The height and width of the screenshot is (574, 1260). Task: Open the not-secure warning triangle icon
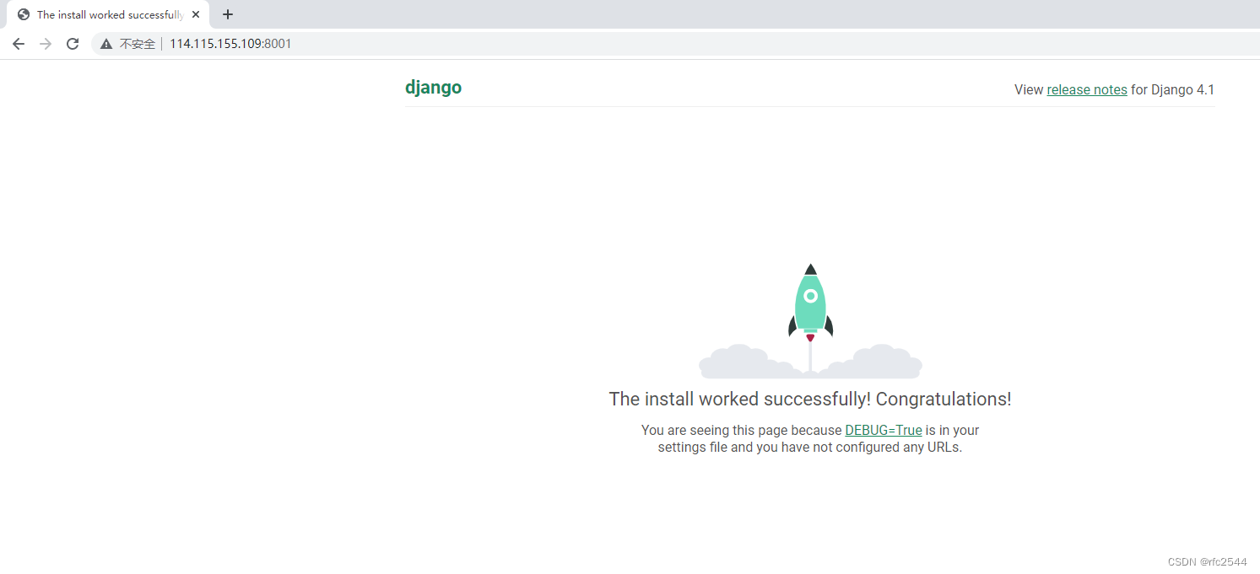coord(106,44)
